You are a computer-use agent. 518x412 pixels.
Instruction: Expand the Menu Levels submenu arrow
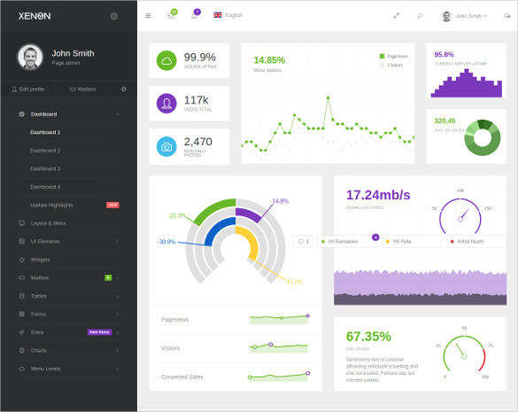click(117, 369)
